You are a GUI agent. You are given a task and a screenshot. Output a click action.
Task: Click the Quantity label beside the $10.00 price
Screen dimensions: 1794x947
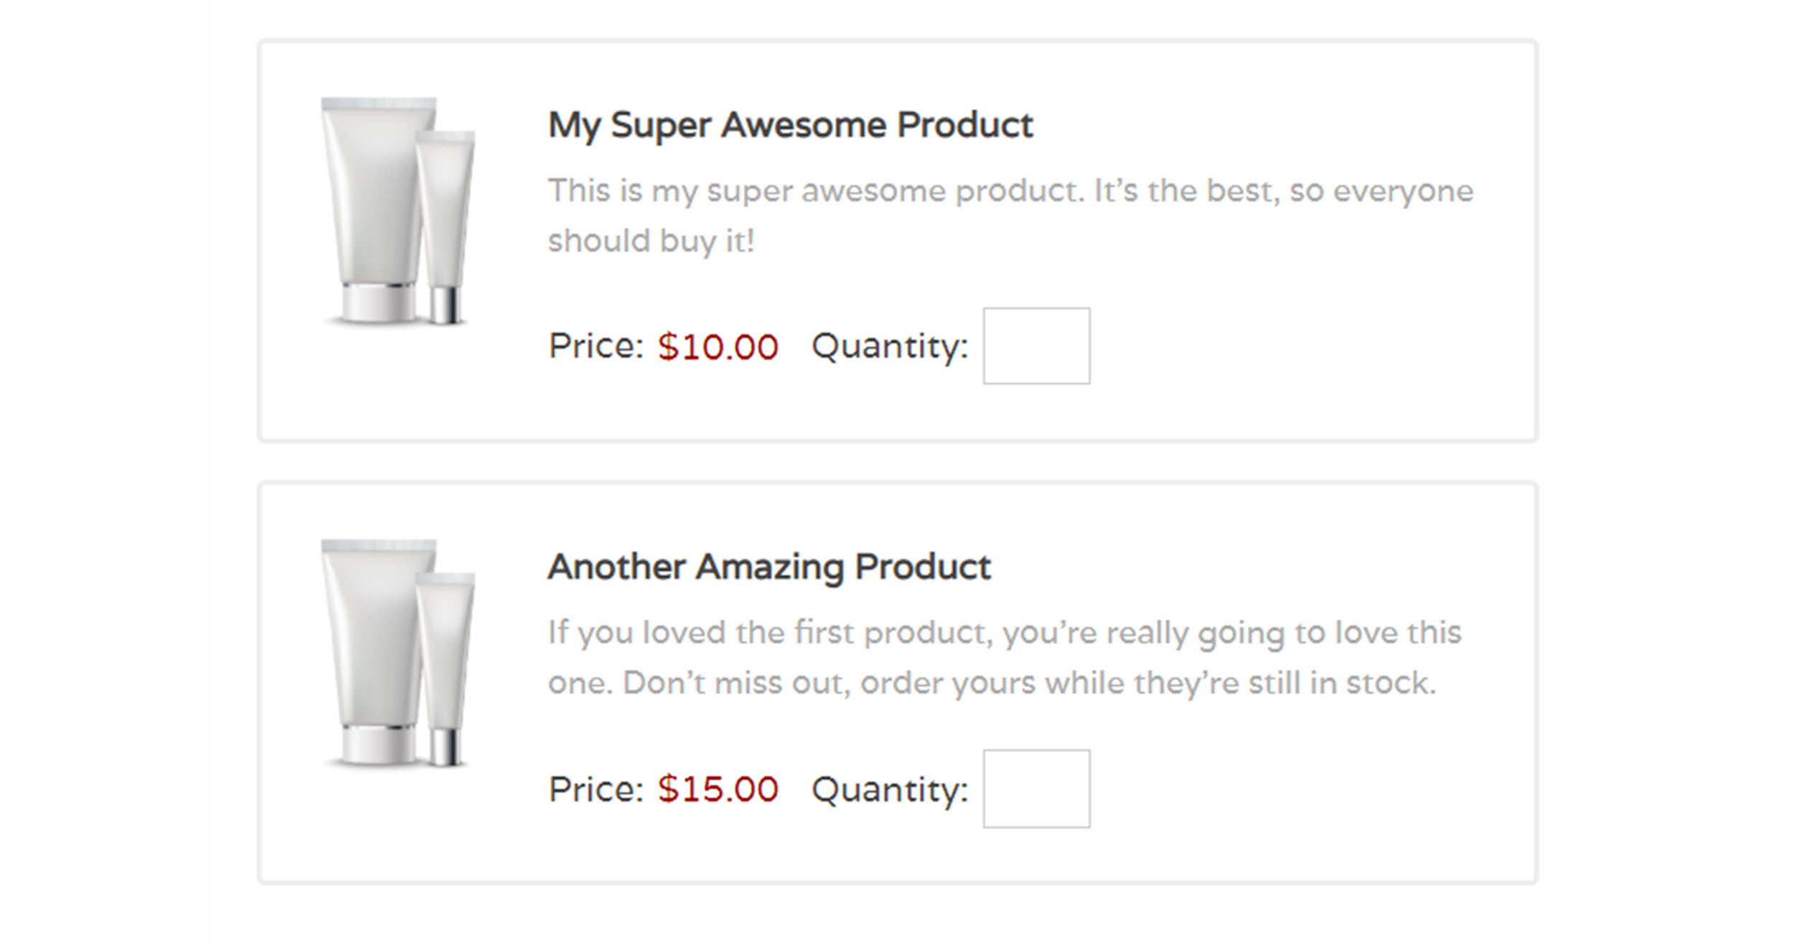coord(890,347)
